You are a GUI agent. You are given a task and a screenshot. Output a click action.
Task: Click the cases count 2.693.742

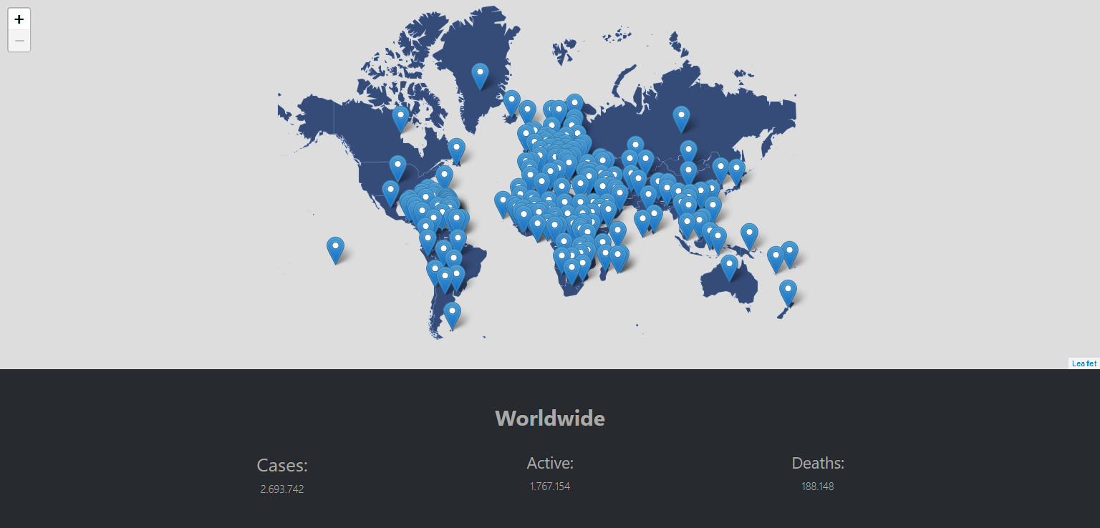282,489
